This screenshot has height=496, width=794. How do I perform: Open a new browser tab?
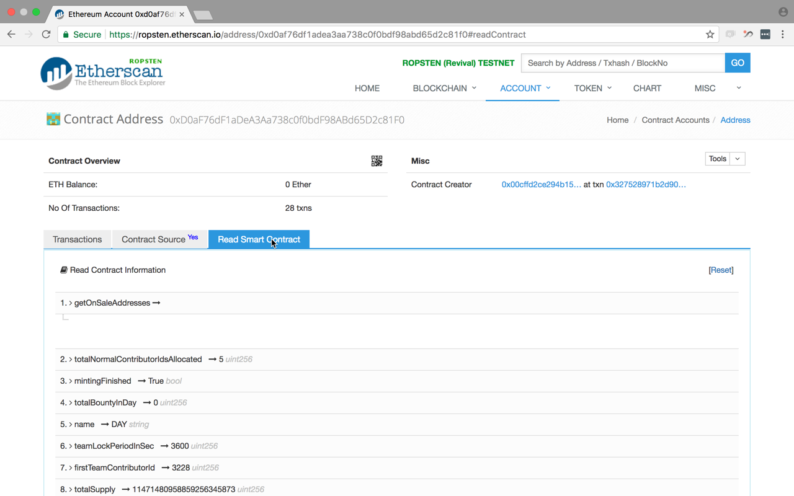click(x=203, y=14)
